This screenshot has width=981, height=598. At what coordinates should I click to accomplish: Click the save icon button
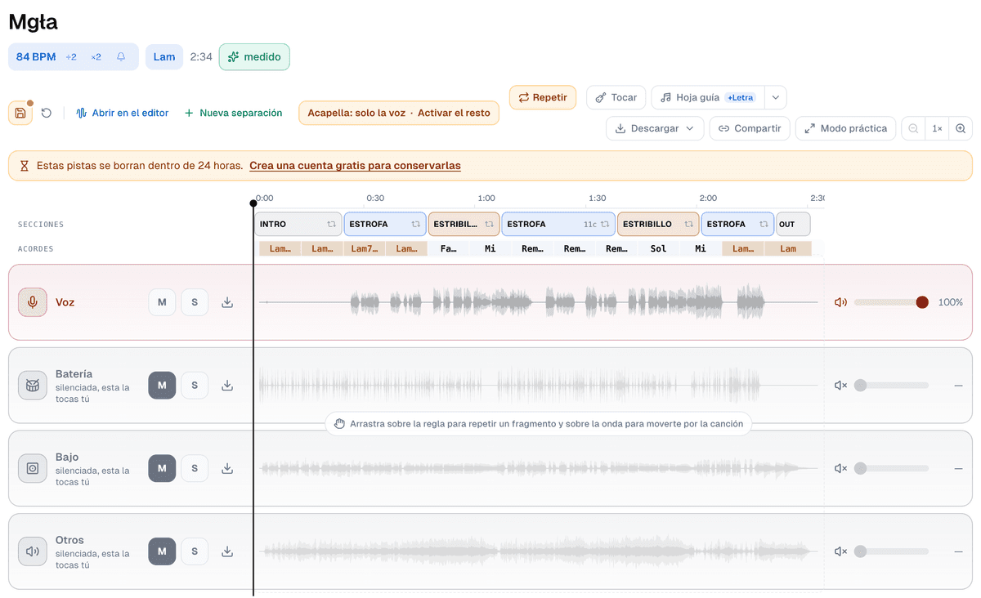coord(20,113)
